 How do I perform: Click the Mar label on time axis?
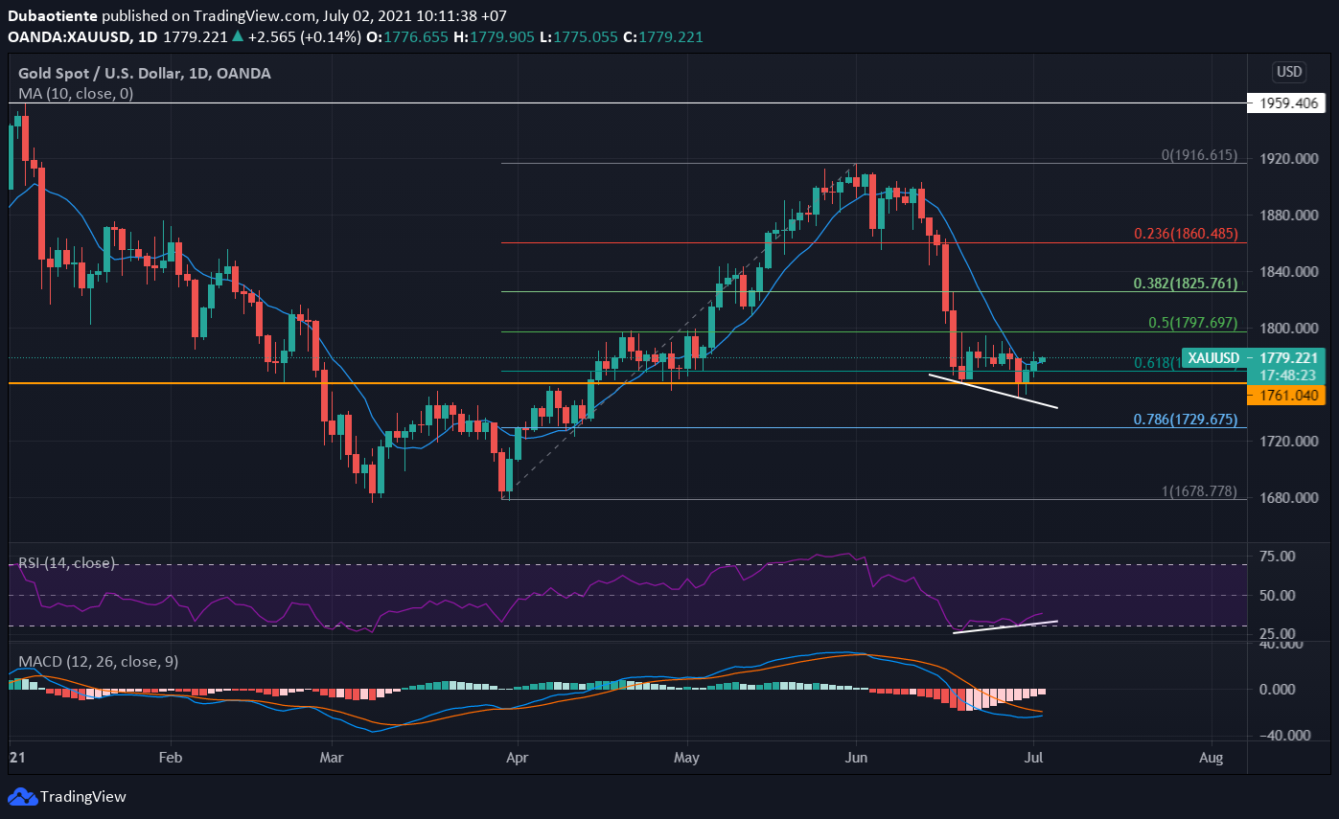(331, 757)
